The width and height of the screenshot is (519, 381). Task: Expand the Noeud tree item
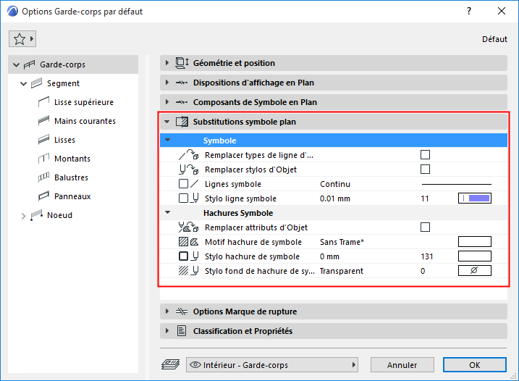coord(23,216)
